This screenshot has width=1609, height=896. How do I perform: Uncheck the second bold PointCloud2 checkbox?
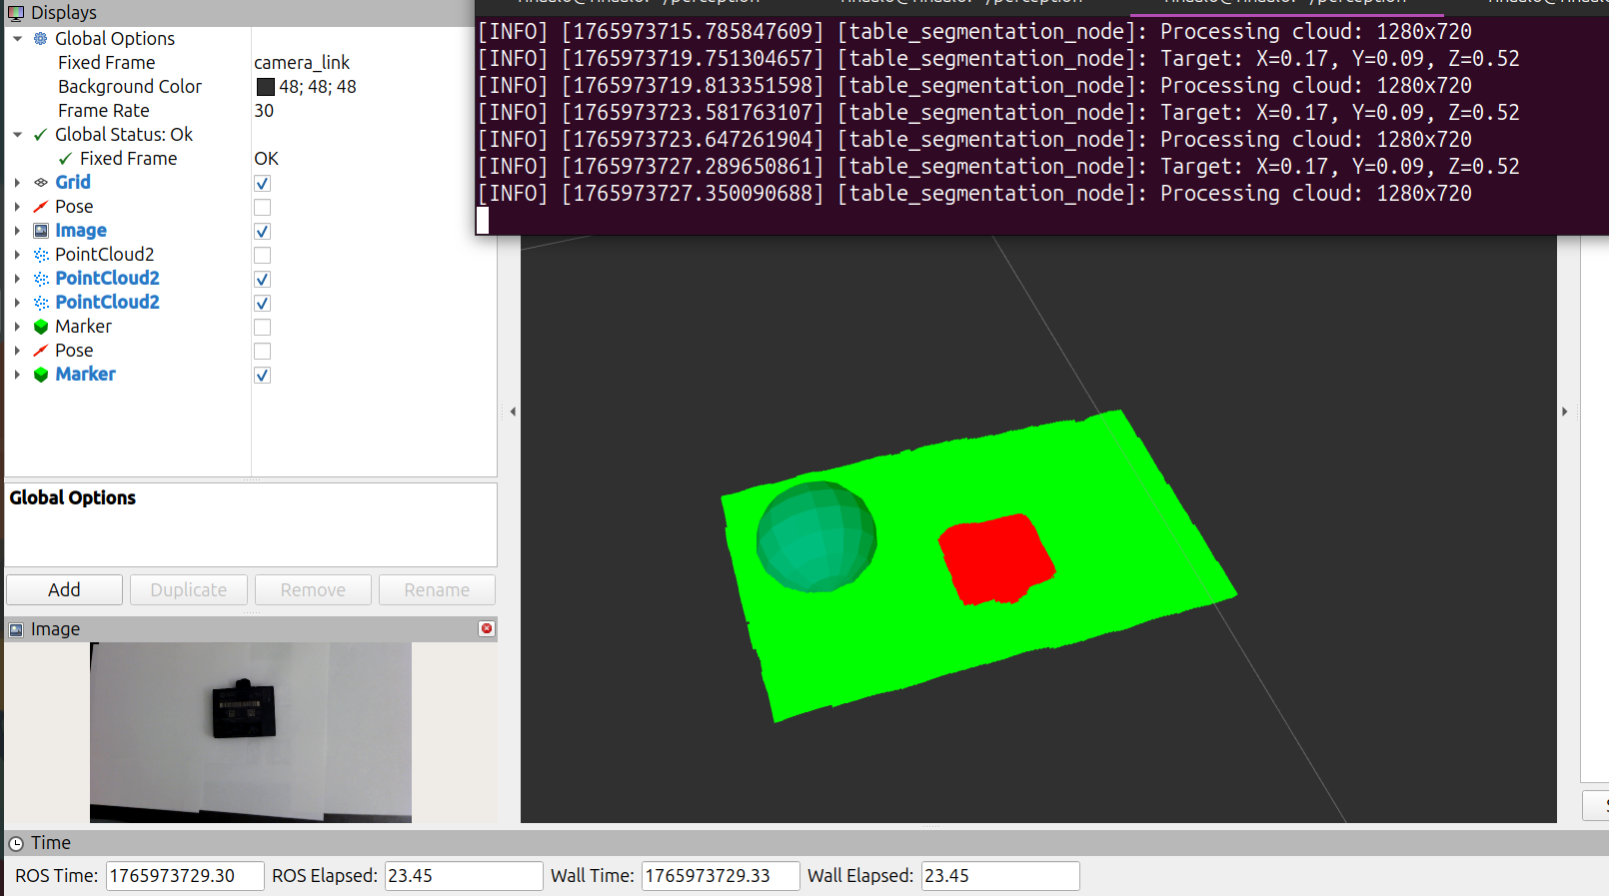(x=262, y=303)
